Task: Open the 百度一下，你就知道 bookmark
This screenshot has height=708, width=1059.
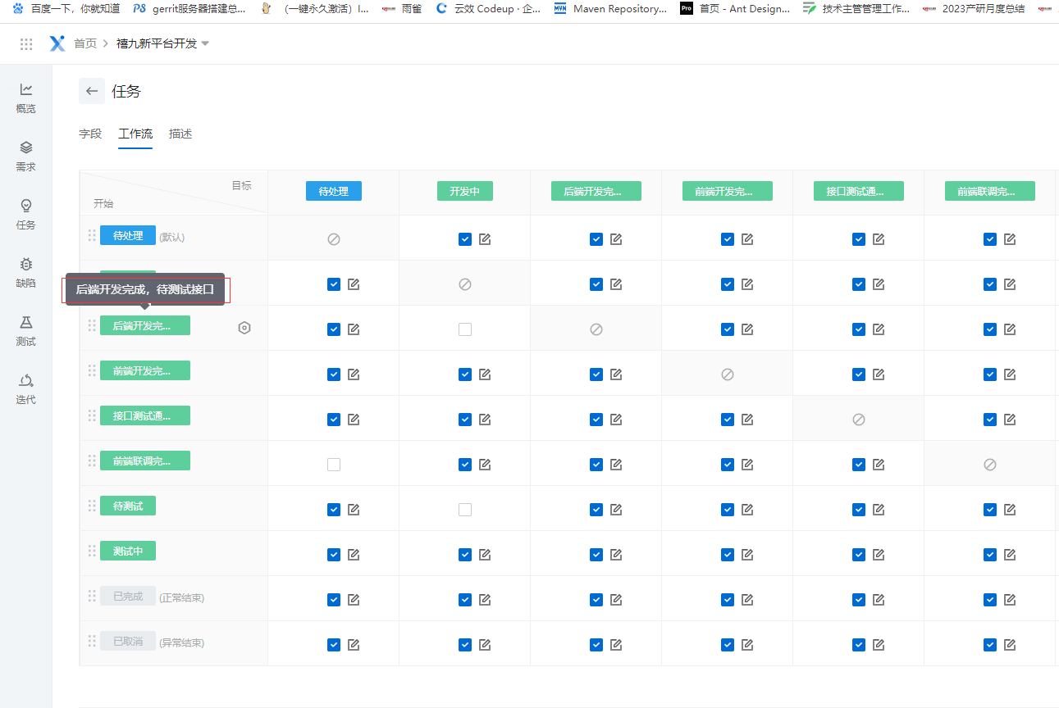Action: [66, 9]
